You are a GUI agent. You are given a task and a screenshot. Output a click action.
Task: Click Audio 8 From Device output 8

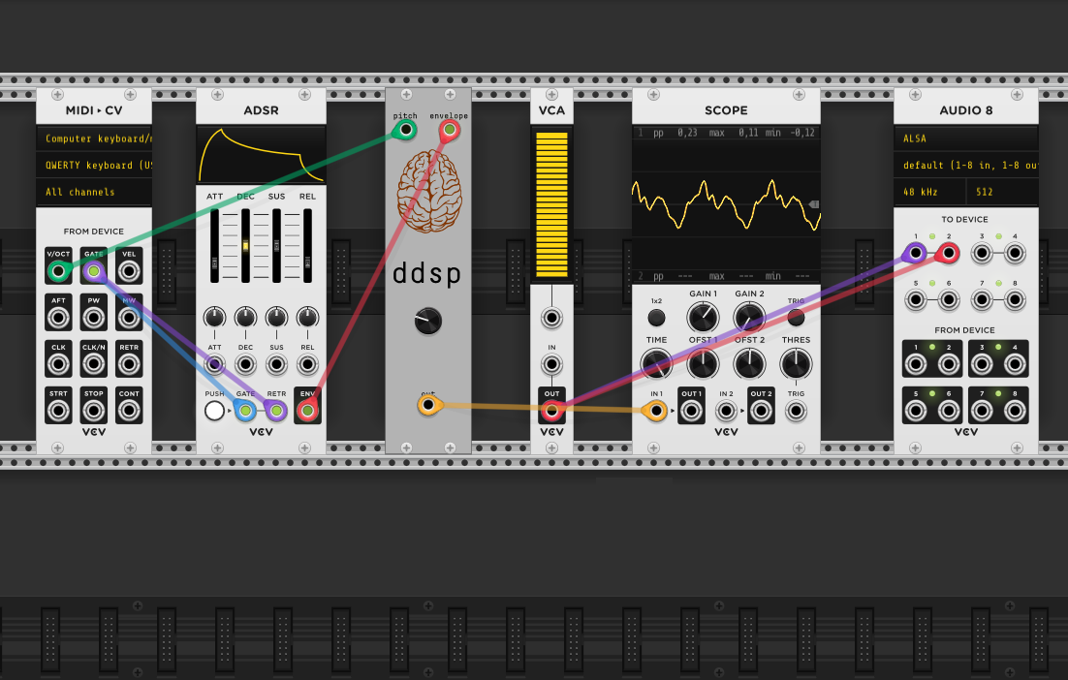point(1014,411)
